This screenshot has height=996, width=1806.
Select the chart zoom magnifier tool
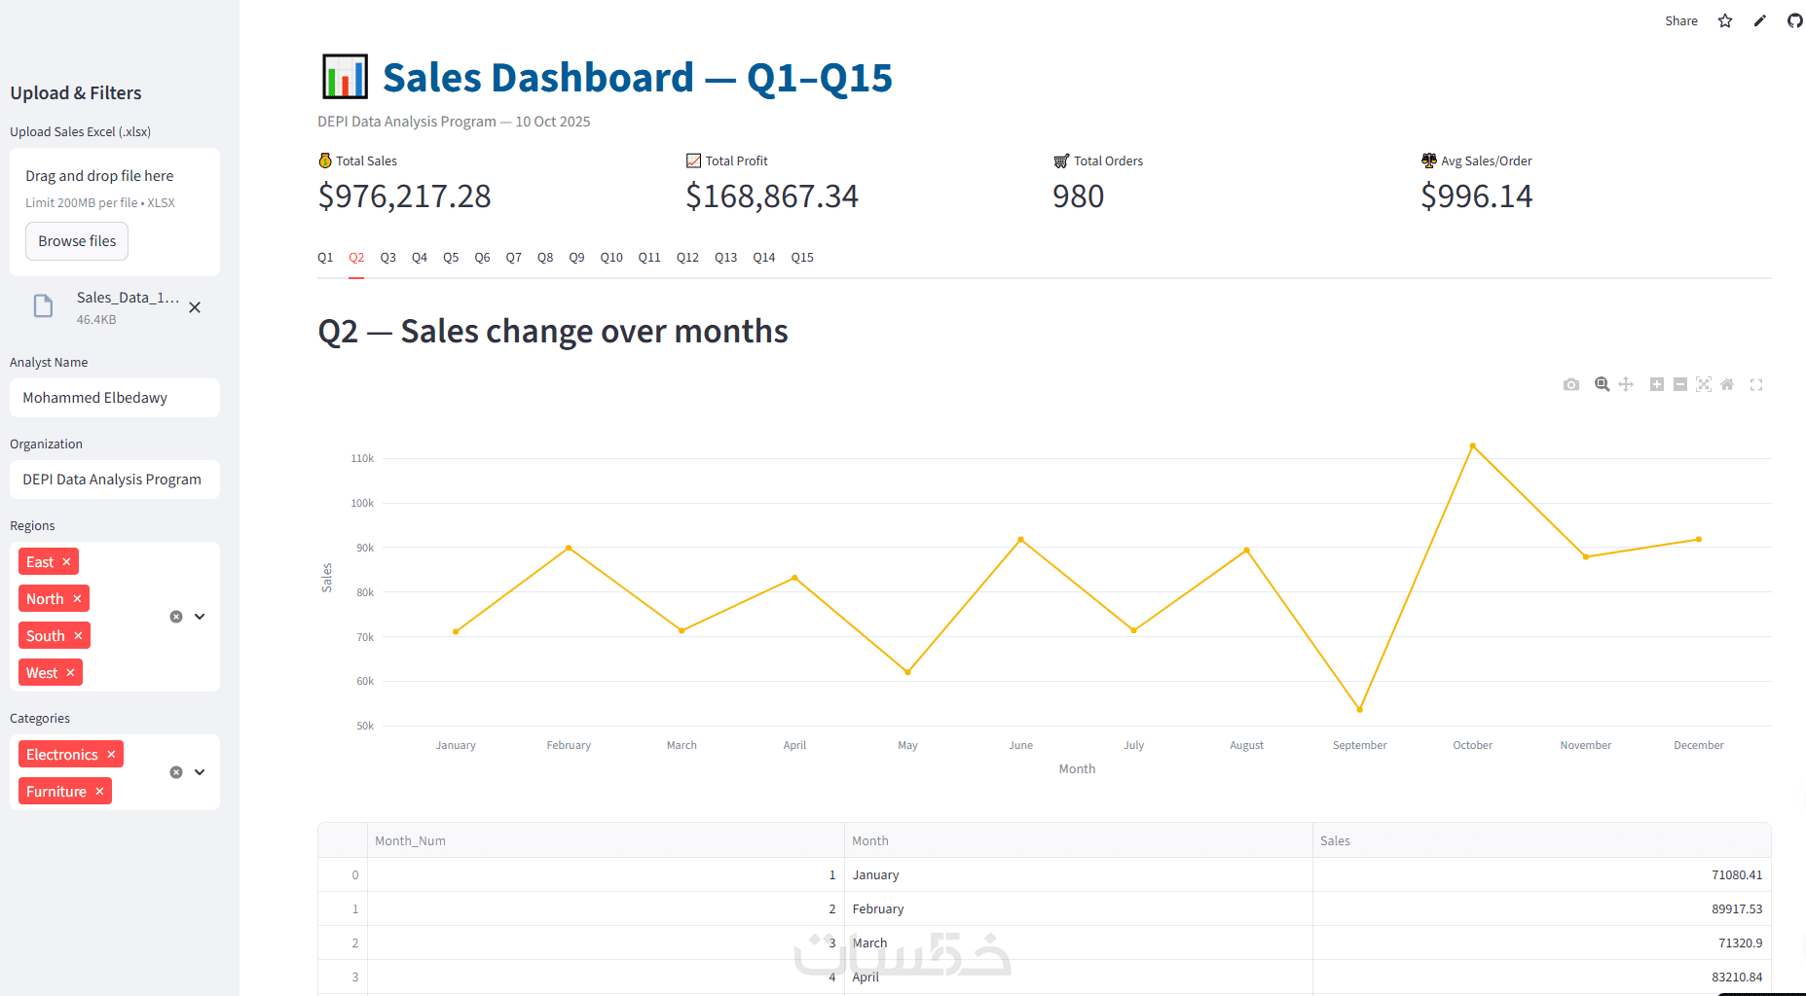point(1602,384)
